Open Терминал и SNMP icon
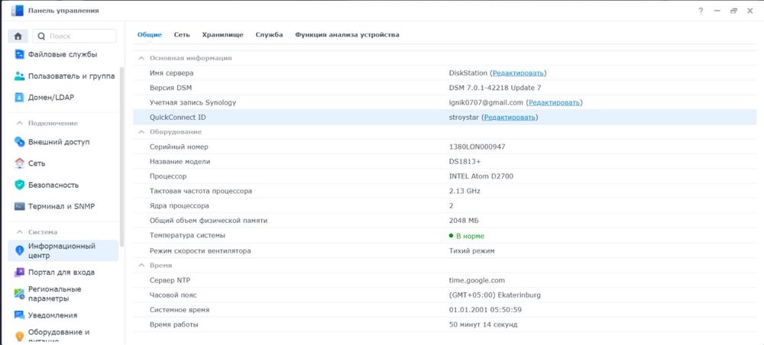This screenshot has height=345, width=764. [x=20, y=206]
